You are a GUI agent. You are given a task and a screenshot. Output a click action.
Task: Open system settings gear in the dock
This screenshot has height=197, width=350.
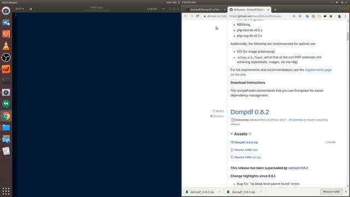pos(6,92)
